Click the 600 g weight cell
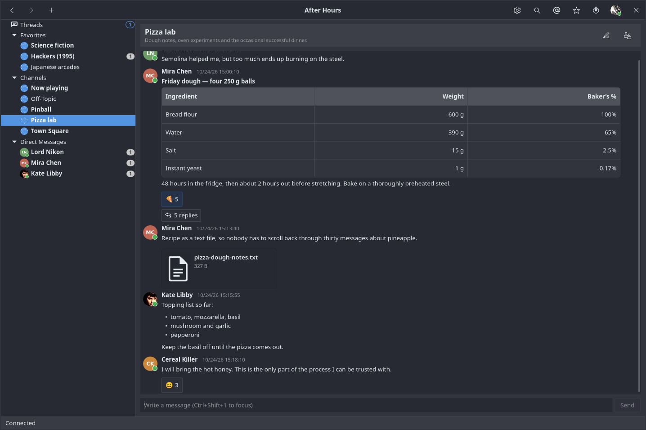This screenshot has width=646, height=430. (391, 115)
